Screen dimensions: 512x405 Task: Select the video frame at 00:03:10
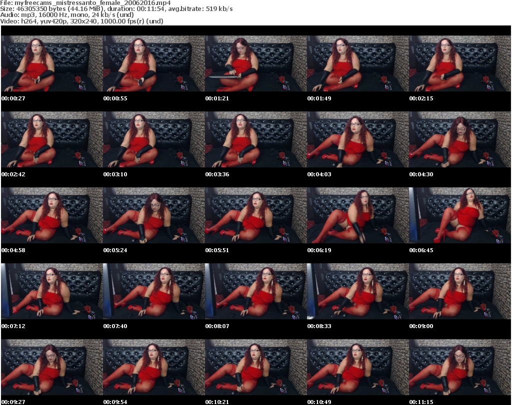click(154, 139)
